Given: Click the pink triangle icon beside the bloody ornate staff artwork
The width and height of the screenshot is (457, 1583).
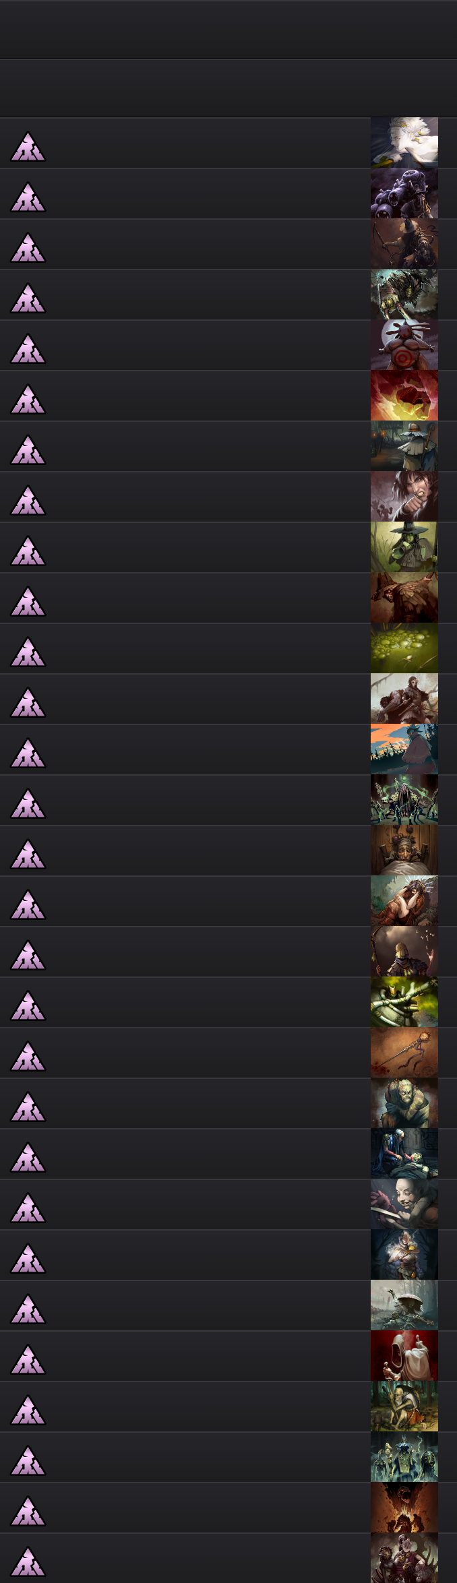Looking at the screenshot, I should (x=28, y=1057).
